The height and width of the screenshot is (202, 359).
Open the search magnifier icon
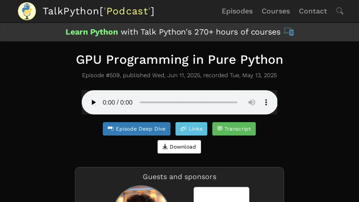(340, 11)
